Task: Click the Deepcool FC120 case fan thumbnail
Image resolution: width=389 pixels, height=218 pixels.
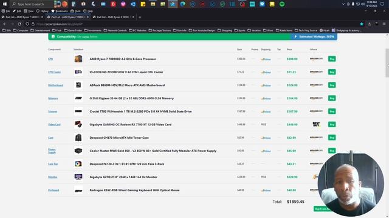Action: pos(78,164)
